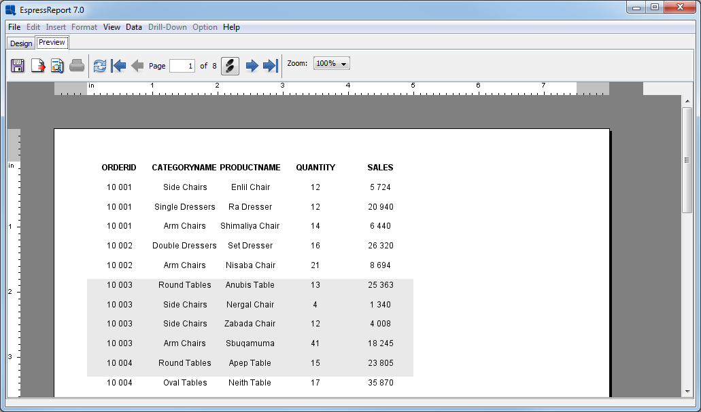Image resolution: width=701 pixels, height=412 pixels.
Task: Click the 'Ra Dresser' product cell
Action: point(250,207)
